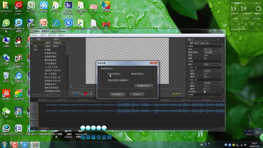Image resolution: width=263 pixels, height=148 pixels.
Task: Click the KaraTitleMaker taskbar button
Action: click(x=35, y=145)
